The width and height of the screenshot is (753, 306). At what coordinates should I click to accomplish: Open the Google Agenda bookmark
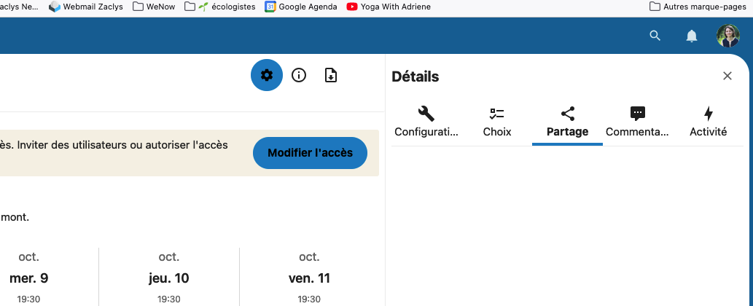301,7
